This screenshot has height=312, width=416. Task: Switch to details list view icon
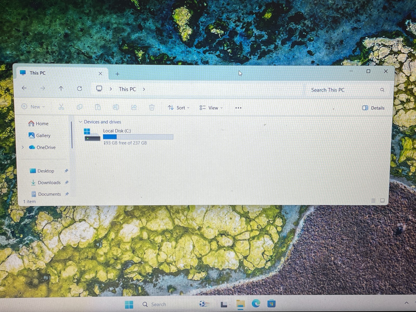373,200
